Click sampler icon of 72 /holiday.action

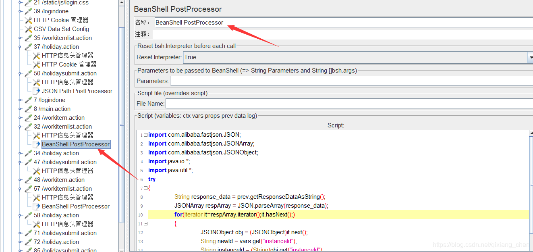coord(28,242)
